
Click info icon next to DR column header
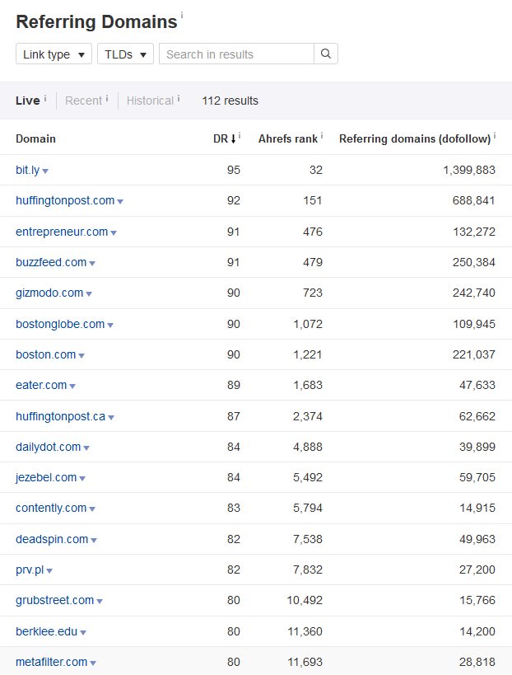coord(240,136)
